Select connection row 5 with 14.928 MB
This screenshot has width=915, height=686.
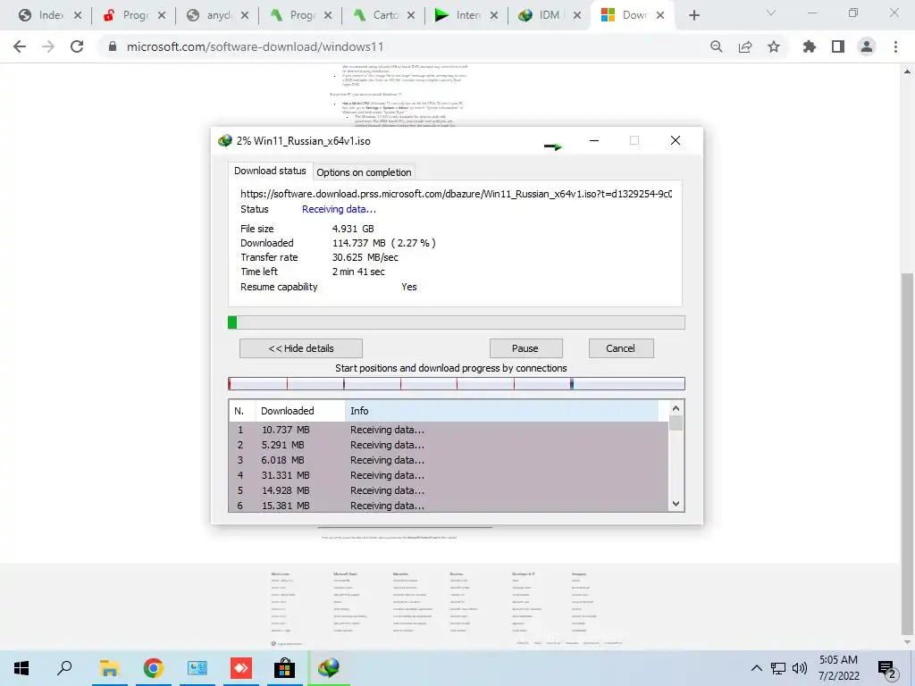[449, 490]
